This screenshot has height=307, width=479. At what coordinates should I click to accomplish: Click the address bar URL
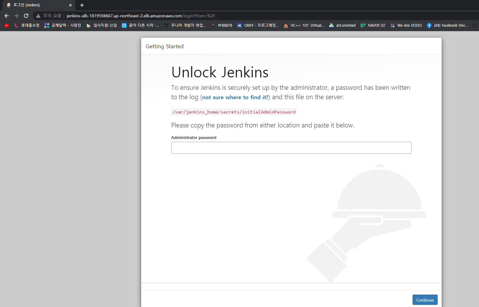141,16
